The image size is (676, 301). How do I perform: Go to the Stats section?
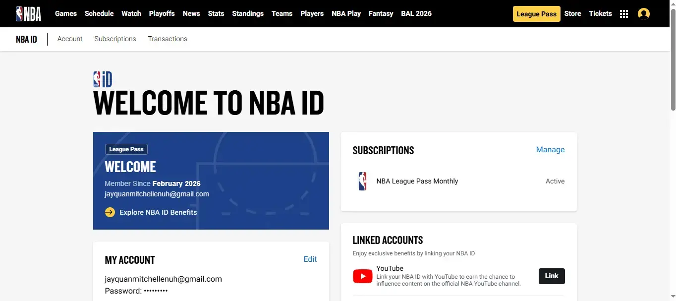tap(216, 13)
